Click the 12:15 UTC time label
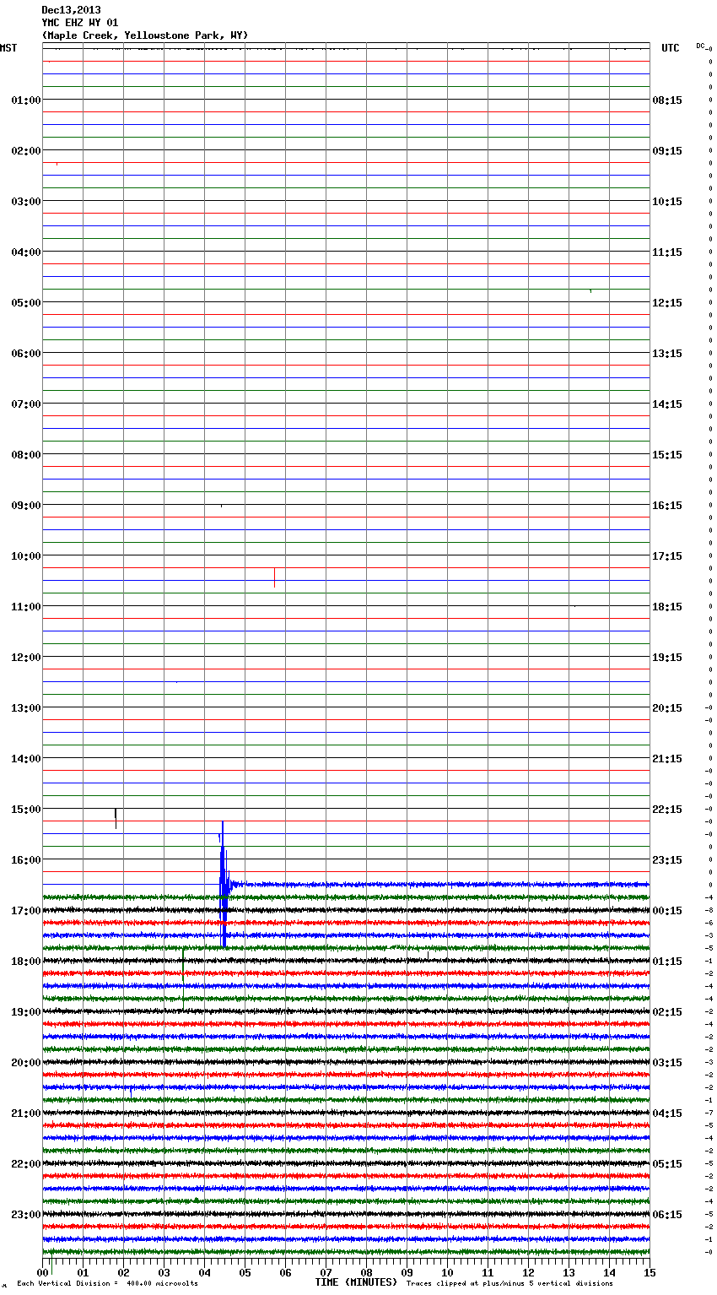This screenshot has width=717, height=1295. pos(667,303)
